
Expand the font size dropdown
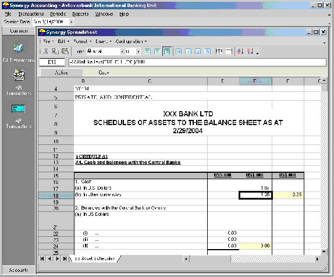click(x=138, y=52)
